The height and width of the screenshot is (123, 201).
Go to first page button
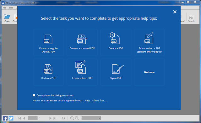pos(19,118)
